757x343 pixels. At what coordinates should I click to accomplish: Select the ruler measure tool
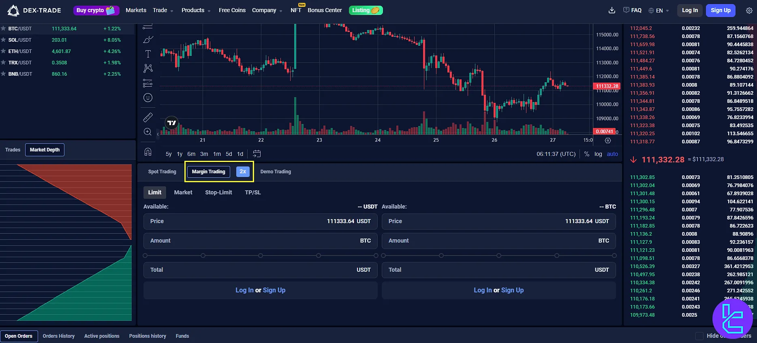(x=148, y=117)
